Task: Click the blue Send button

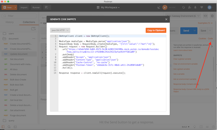Action: 186,31
